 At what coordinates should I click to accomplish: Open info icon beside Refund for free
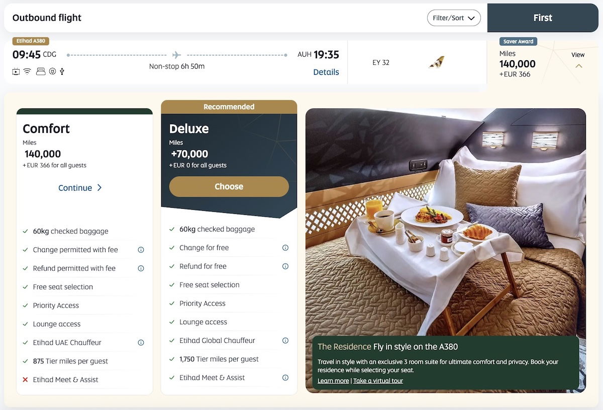click(285, 266)
